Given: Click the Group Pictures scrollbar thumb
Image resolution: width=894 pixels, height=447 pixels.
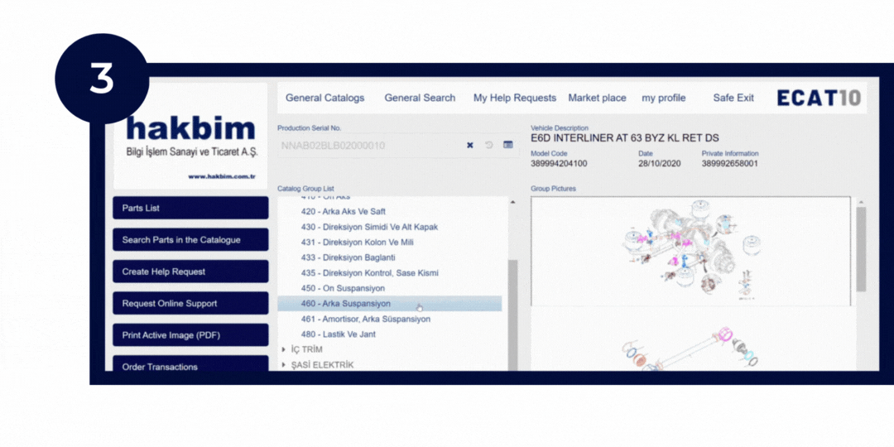Looking at the screenshot, I should tap(861, 249).
